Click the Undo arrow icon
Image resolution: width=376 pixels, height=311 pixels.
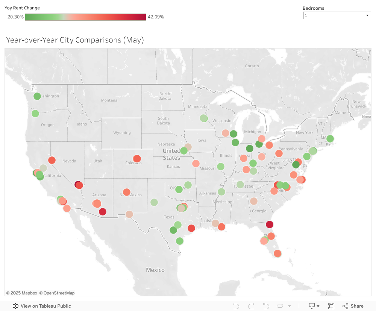(236, 306)
